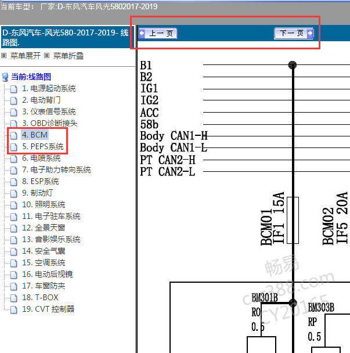This screenshot has height=353, width=350.
Task: Click the page icon next to 9. 制动灯
Action: 14,193
